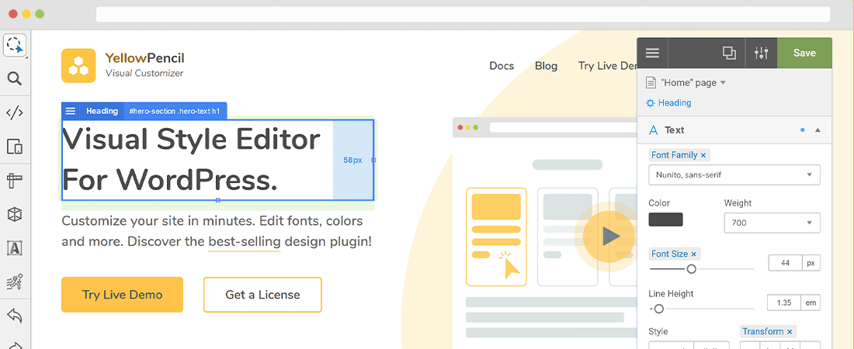Change the Font Size px unit field
854x349 pixels.
[811, 263]
